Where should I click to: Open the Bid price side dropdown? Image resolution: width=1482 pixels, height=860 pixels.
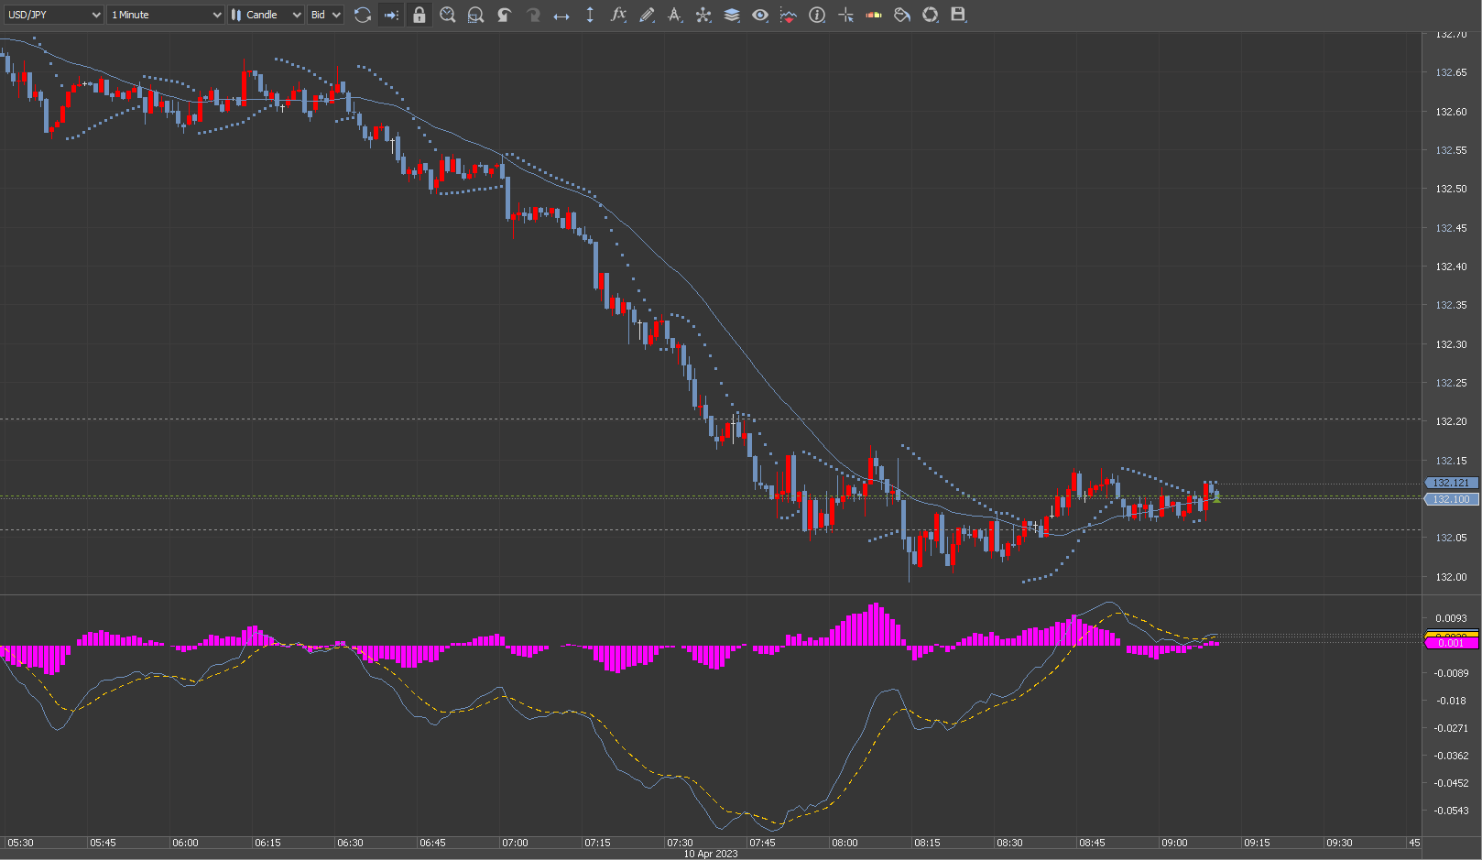(x=325, y=15)
